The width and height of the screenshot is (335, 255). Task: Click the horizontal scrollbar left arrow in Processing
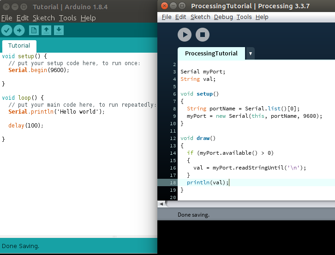click(162, 204)
